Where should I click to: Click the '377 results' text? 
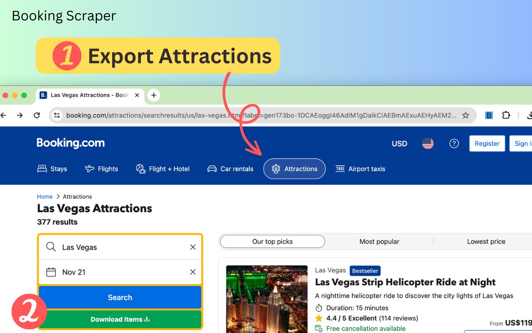coord(57,222)
